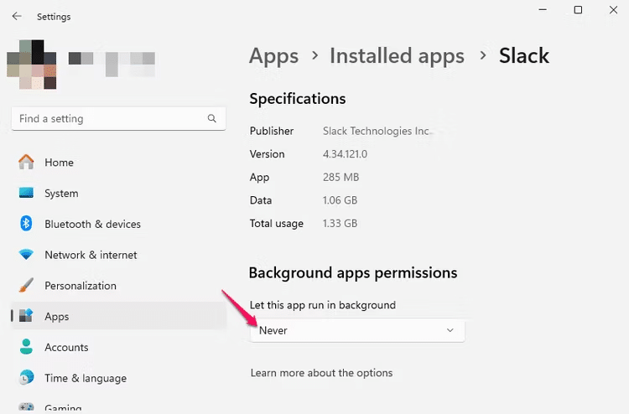Image resolution: width=629 pixels, height=414 pixels.
Task: Click the chevron arrow on the Never dropdown
Action: click(x=450, y=330)
